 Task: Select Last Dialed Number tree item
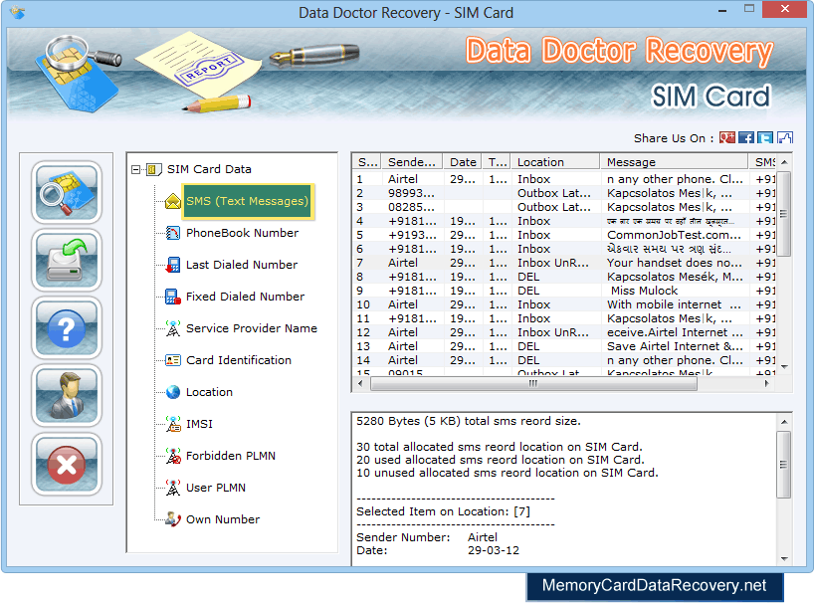click(x=242, y=265)
